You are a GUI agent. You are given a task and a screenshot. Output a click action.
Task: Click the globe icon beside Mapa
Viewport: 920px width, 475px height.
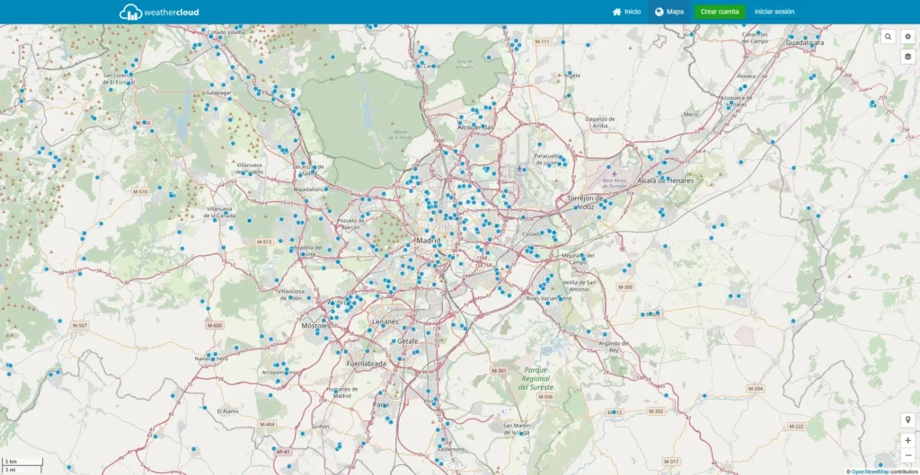click(x=659, y=12)
